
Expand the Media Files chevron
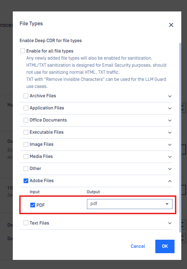pos(170,157)
